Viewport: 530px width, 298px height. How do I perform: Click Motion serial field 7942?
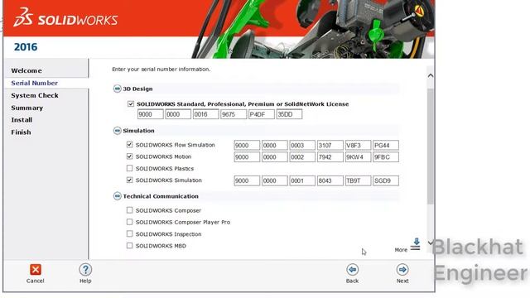(x=330, y=157)
